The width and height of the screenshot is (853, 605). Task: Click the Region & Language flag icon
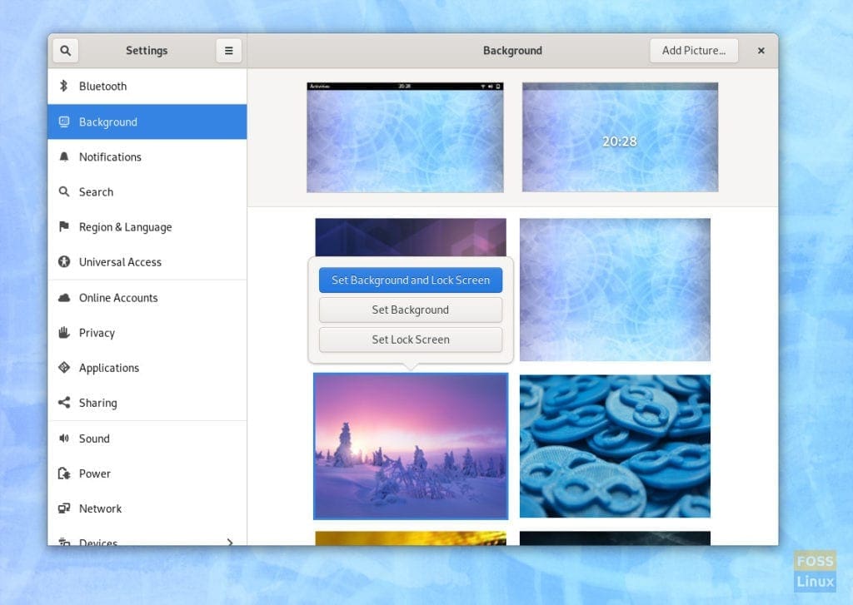[x=63, y=226]
